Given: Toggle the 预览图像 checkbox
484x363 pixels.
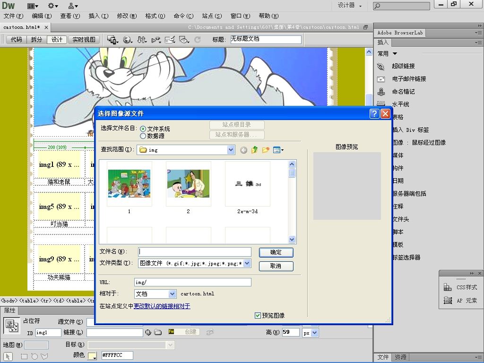Looking at the screenshot, I should pos(258,315).
